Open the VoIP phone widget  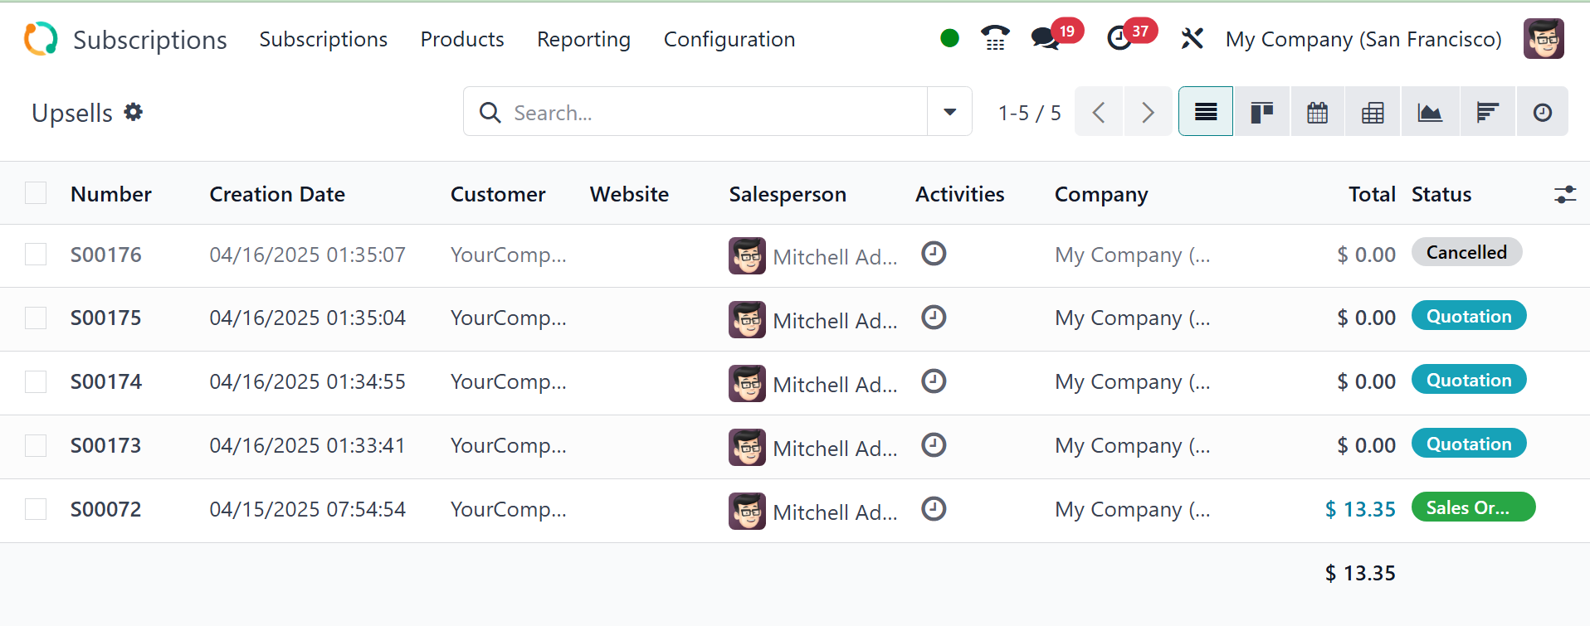[994, 38]
